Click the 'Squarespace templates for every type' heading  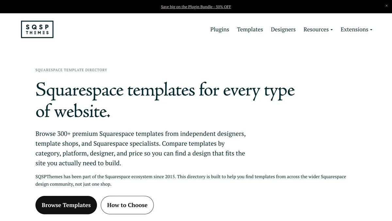[x=165, y=100]
